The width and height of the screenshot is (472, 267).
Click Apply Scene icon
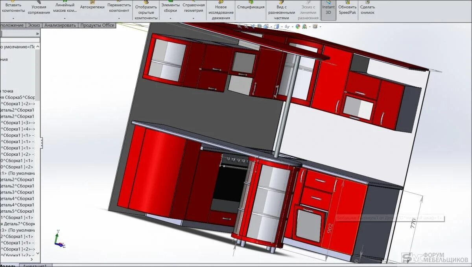coord(304,26)
